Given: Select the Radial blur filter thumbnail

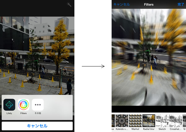Looking at the screenshot, I should coord(149,121).
